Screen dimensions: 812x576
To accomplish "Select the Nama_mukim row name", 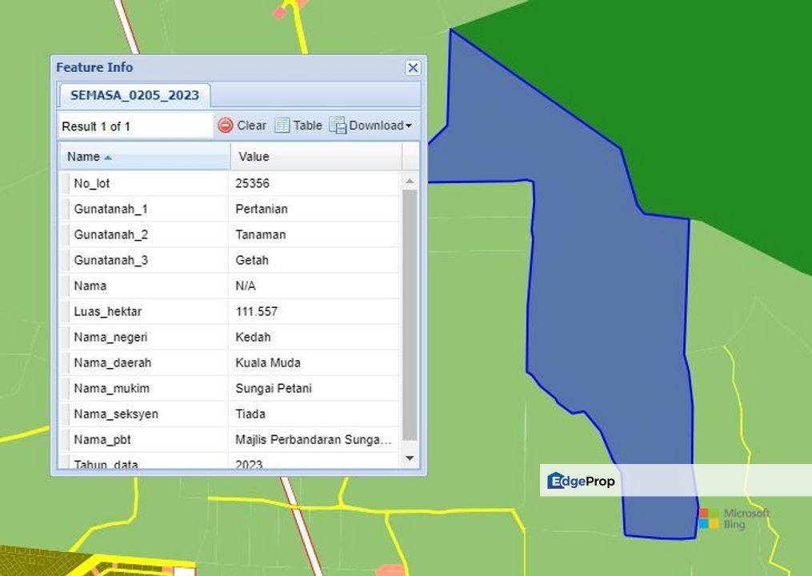I will (111, 389).
